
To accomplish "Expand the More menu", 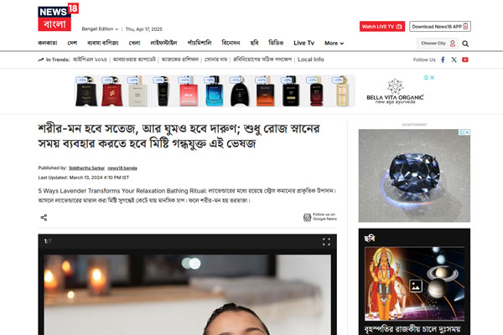I will point(334,43).
